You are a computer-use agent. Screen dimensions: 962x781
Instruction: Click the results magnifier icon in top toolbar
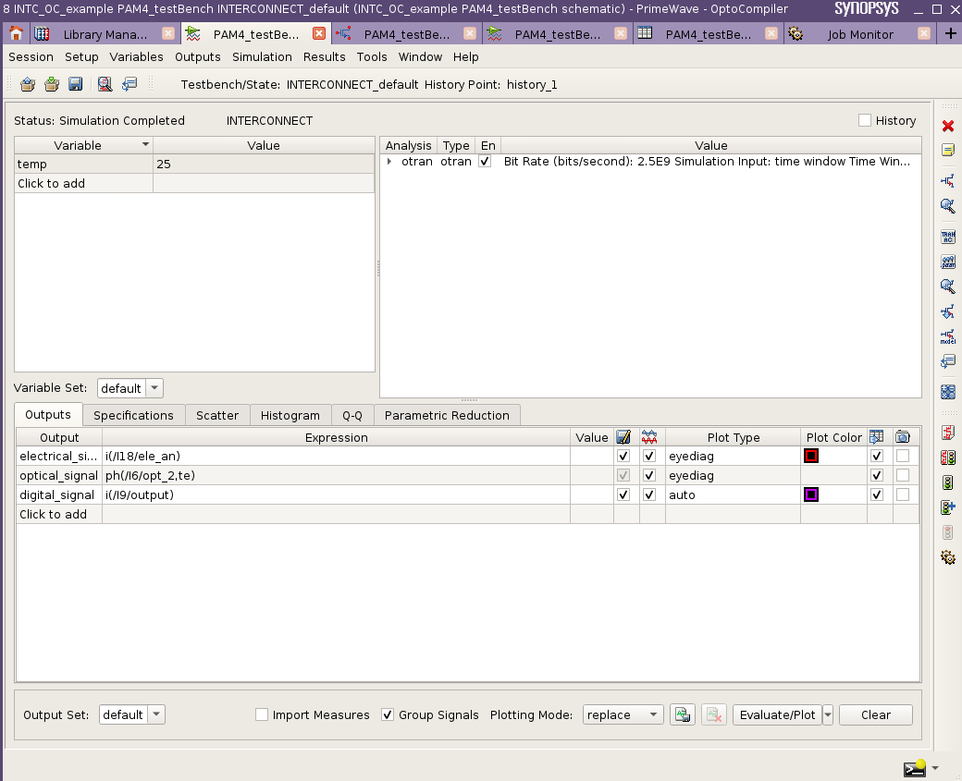pyautogui.click(x=105, y=84)
